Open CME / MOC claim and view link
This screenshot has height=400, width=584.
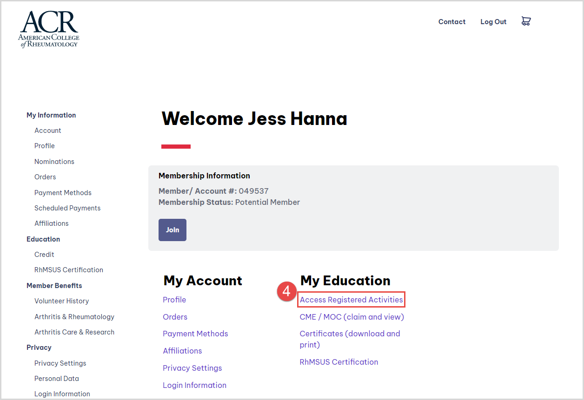(352, 317)
